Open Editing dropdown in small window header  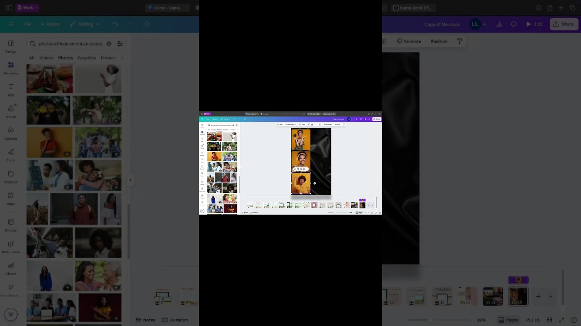point(225,119)
